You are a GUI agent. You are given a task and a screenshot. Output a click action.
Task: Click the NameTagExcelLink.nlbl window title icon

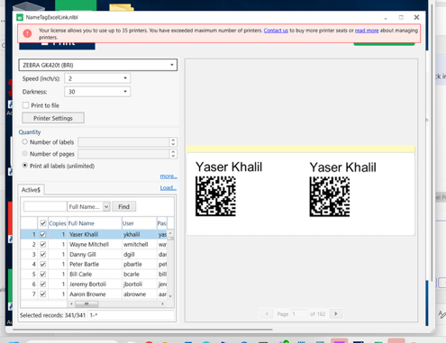20,17
